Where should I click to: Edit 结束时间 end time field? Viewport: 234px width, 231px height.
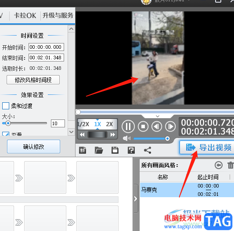tap(46, 58)
